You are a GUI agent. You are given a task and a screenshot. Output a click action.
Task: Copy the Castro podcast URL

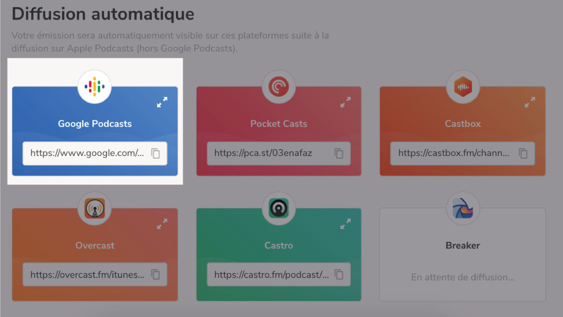339,275
